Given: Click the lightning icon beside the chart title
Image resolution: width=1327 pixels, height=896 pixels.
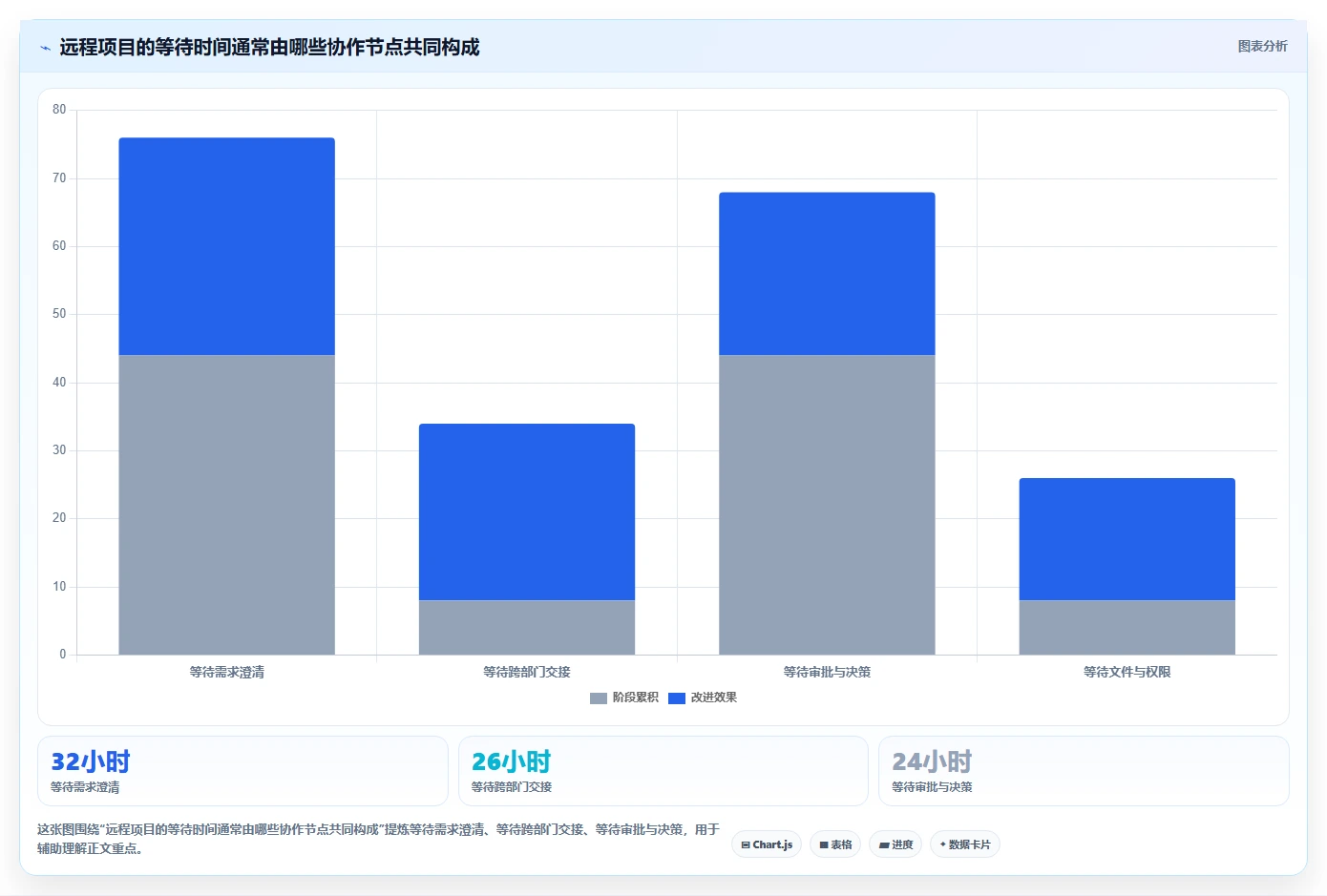Looking at the screenshot, I should (45, 48).
